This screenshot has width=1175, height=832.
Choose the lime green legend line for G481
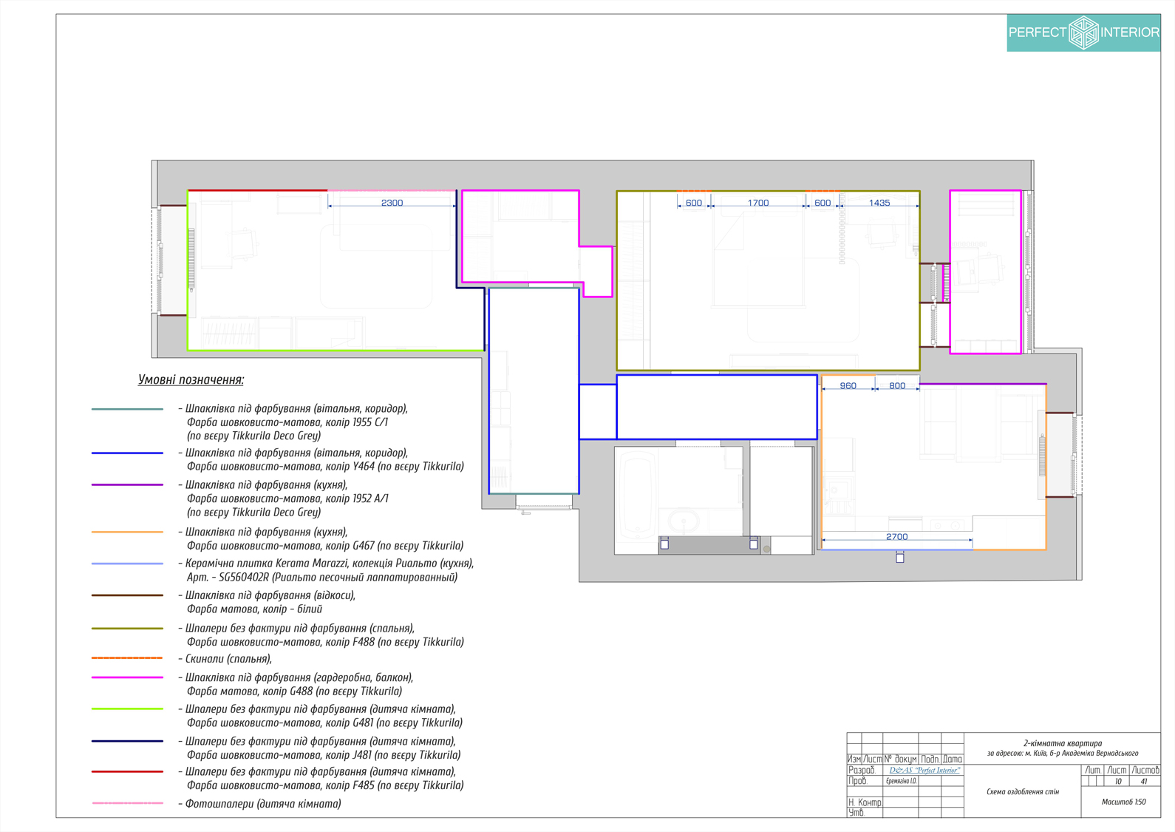point(127,709)
